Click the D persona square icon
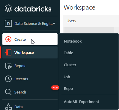The width and height of the screenshot is (119, 110). pos(8,23)
